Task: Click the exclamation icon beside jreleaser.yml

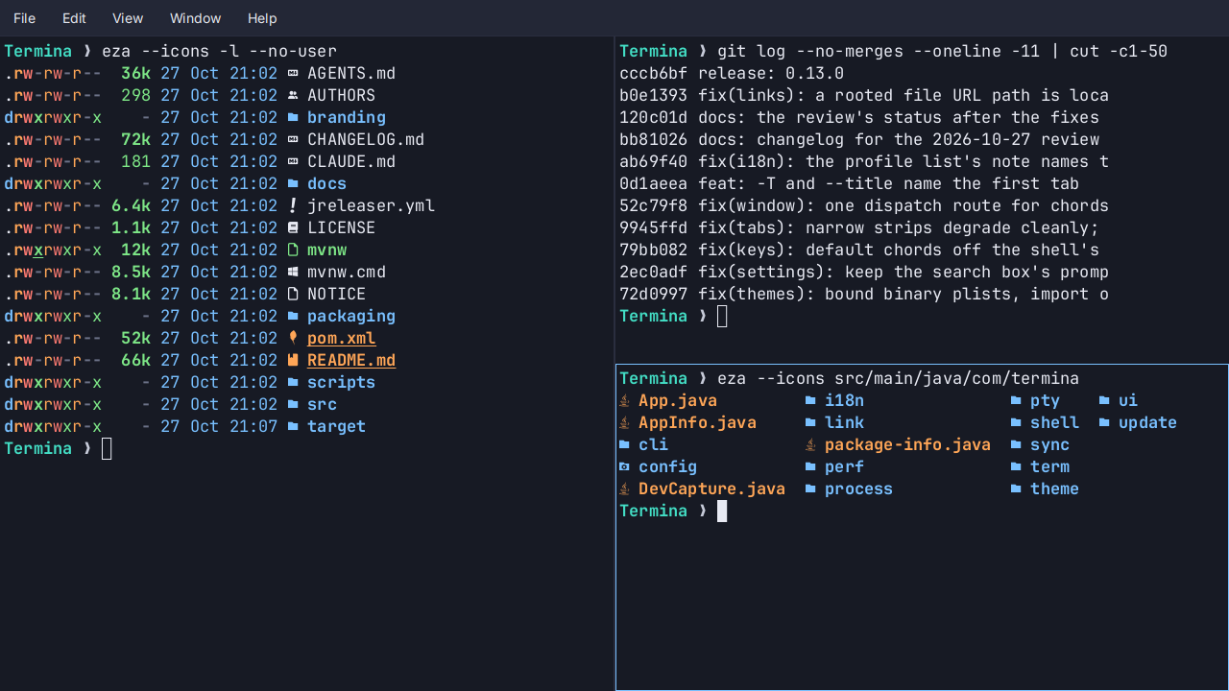Action: click(293, 205)
